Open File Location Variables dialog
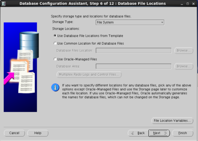This screenshot has width=198, height=141. pos(172,121)
